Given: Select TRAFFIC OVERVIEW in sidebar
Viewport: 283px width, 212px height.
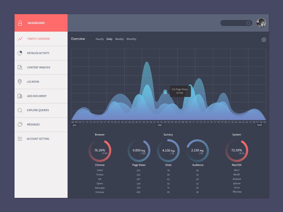Looking at the screenshot, I should [41, 39].
